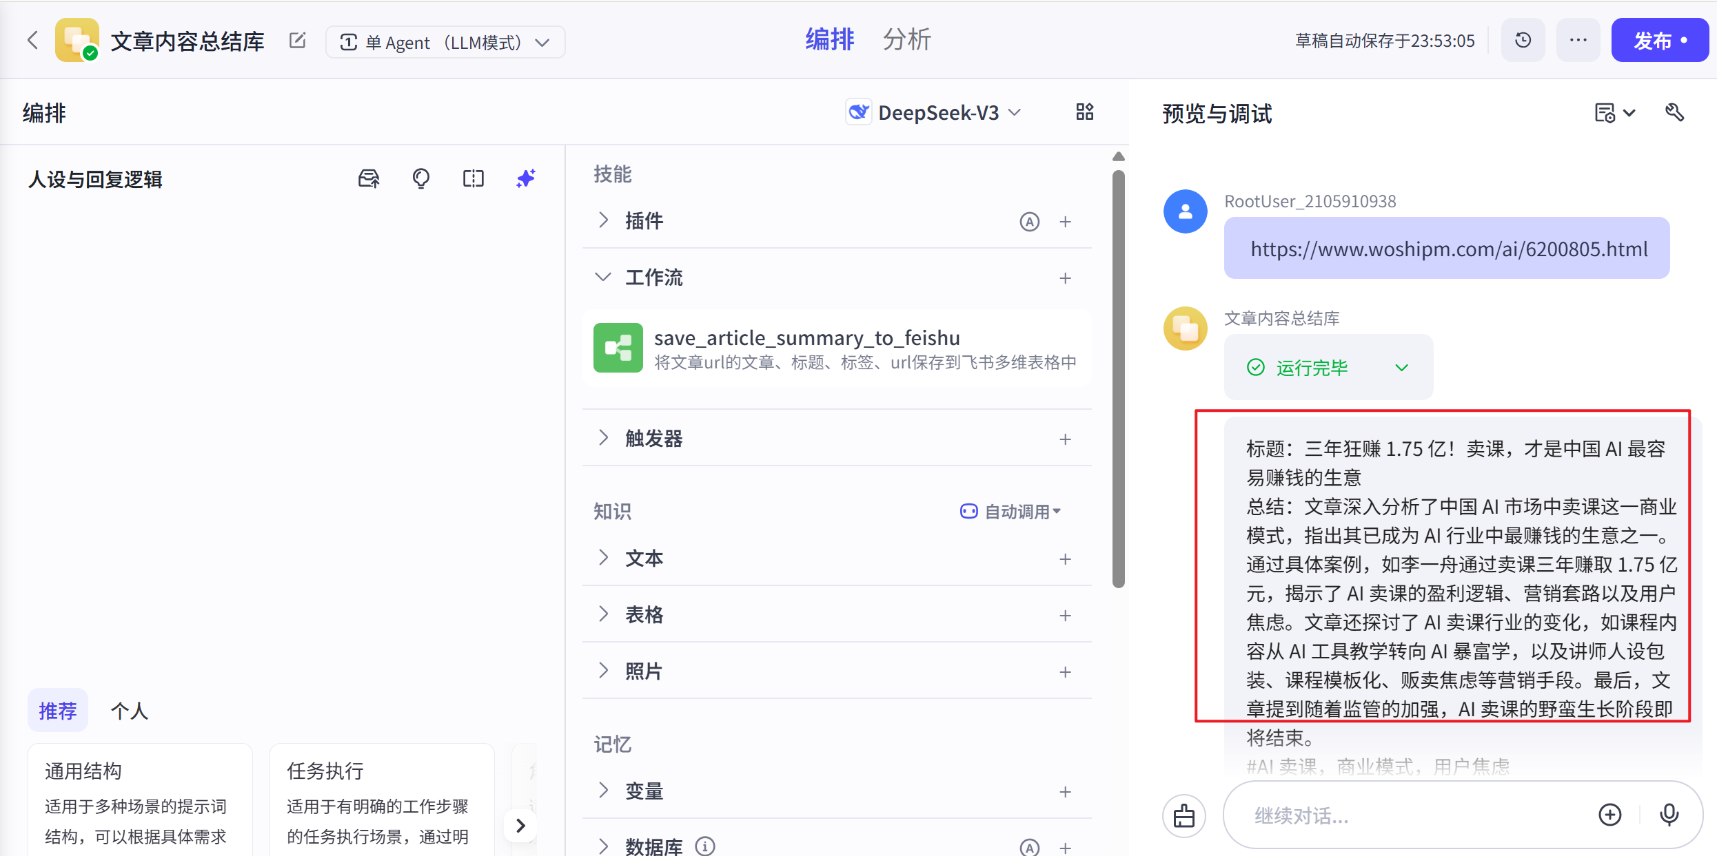Click the clear conversation broom icon
This screenshot has height=856, width=1717.
[1184, 816]
